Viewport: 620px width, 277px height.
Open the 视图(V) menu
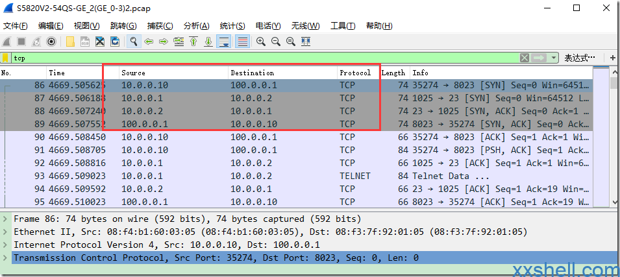pyautogui.click(x=86, y=26)
